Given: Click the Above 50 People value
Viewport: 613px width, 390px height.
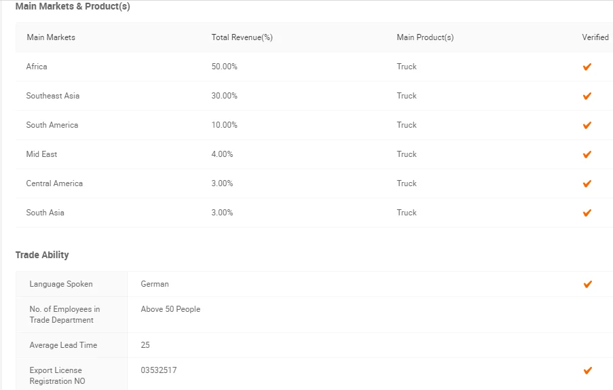Looking at the screenshot, I should (170, 309).
